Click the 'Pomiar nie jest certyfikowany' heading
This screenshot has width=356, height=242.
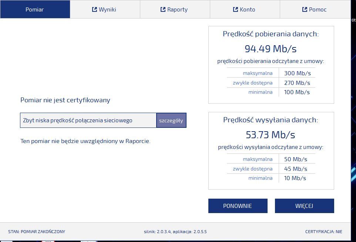click(x=65, y=100)
